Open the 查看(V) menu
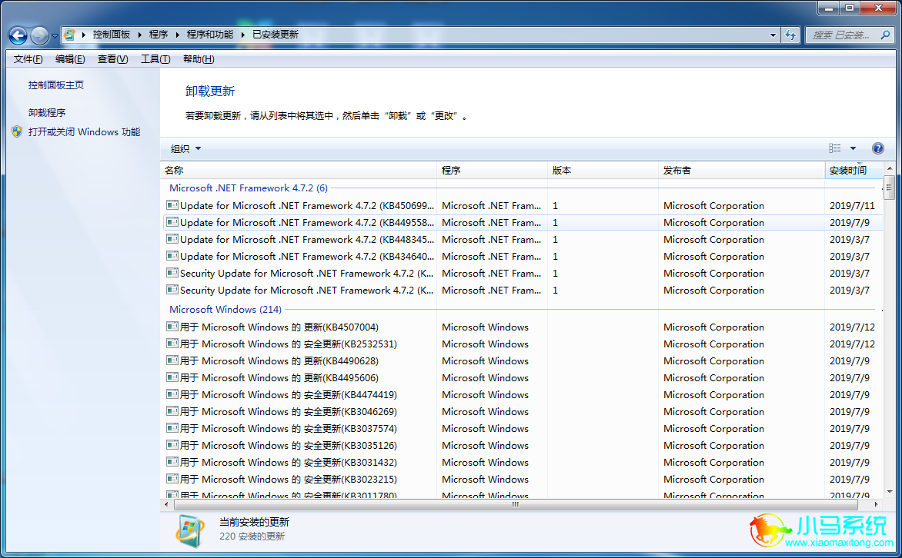 click(x=112, y=58)
